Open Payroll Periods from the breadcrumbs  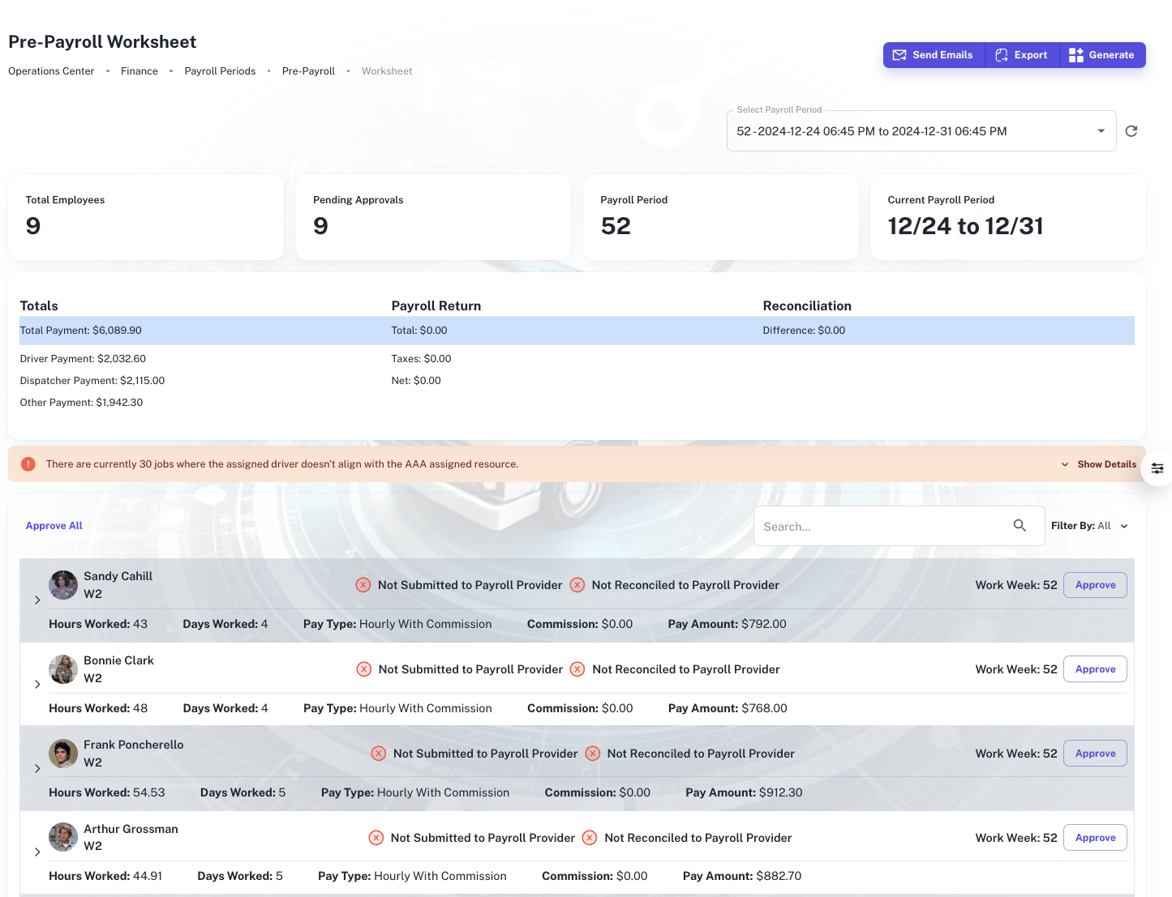220,70
